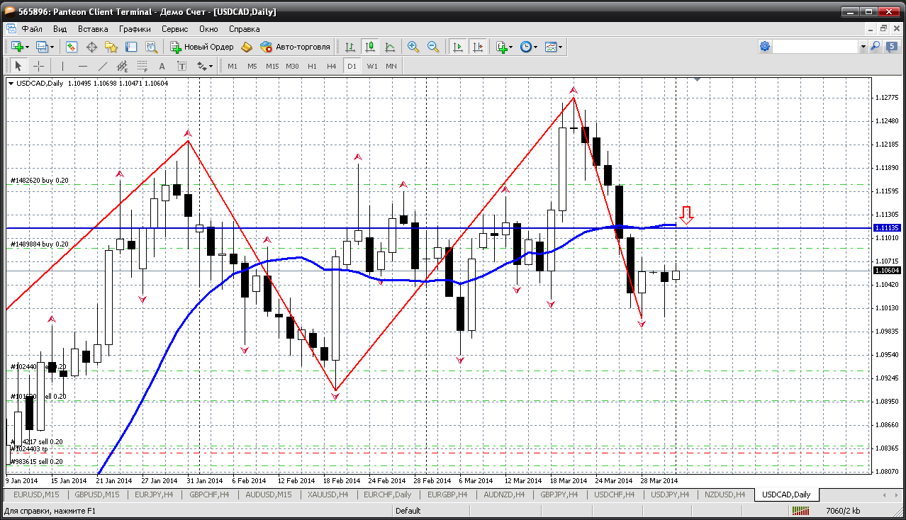Open the Strategy Tester icon

tap(151, 47)
